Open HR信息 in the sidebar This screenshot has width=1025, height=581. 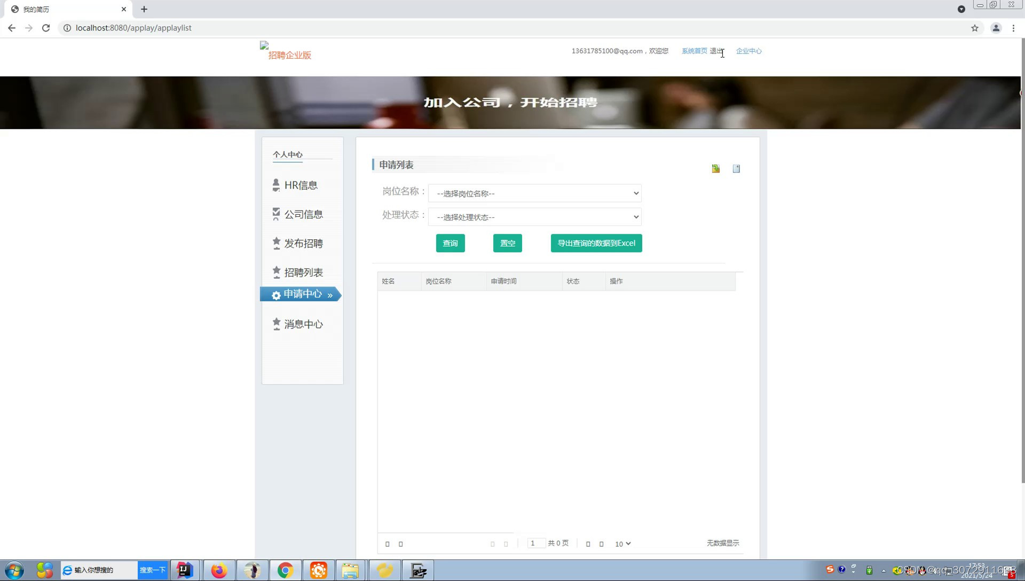(301, 185)
